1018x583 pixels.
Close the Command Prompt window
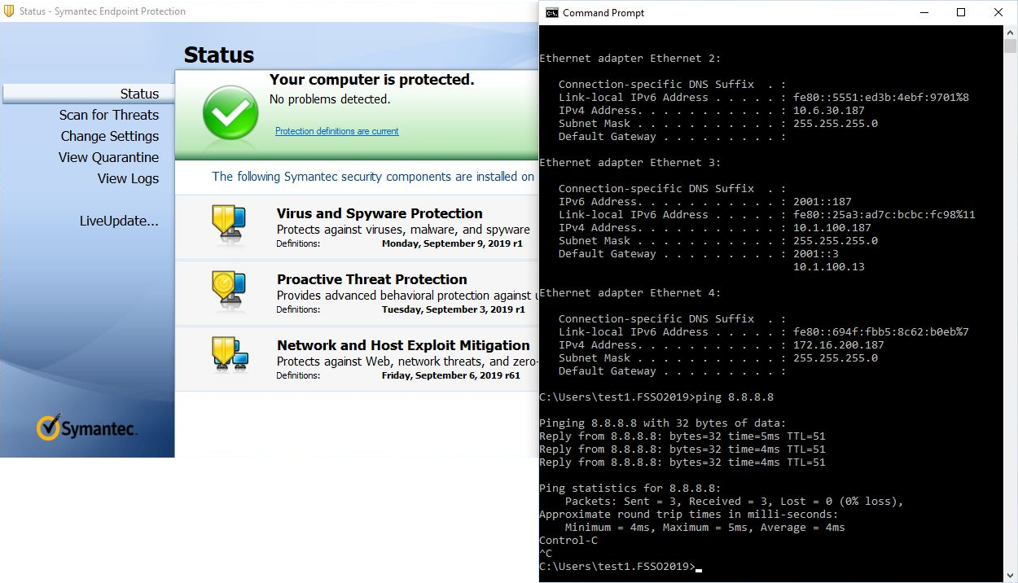998,12
